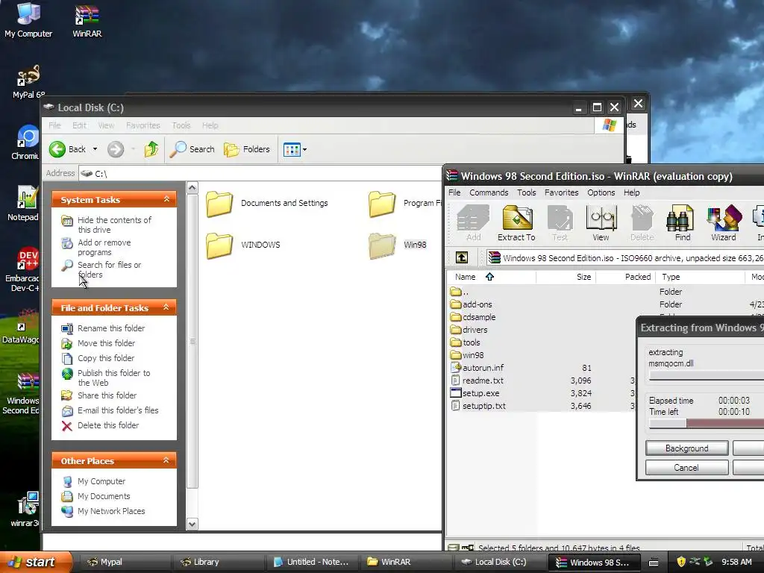Open the Options menu in WinRAR
This screenshot has height=573, width=764.
601,192
